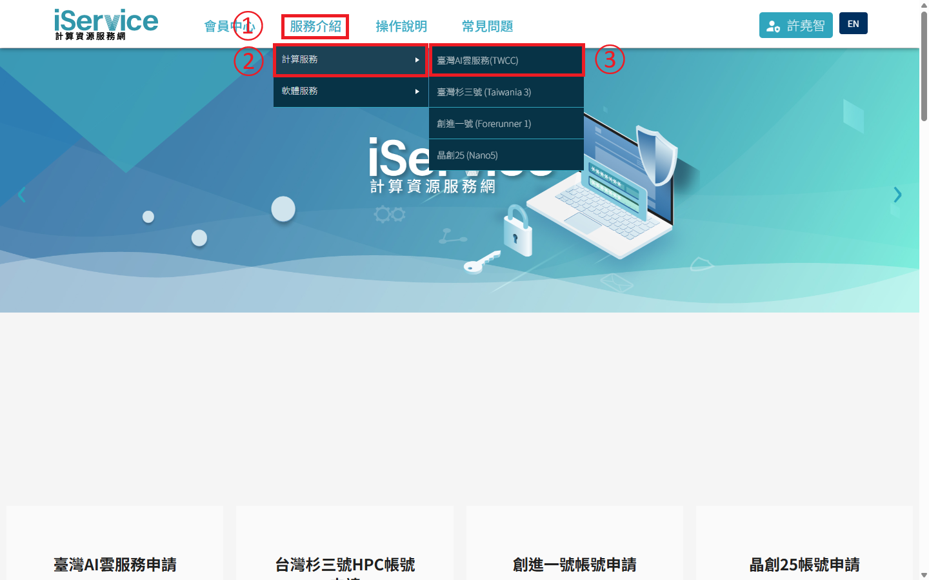Expand the arrow beside 軟體服務

[x=417, y=92]
